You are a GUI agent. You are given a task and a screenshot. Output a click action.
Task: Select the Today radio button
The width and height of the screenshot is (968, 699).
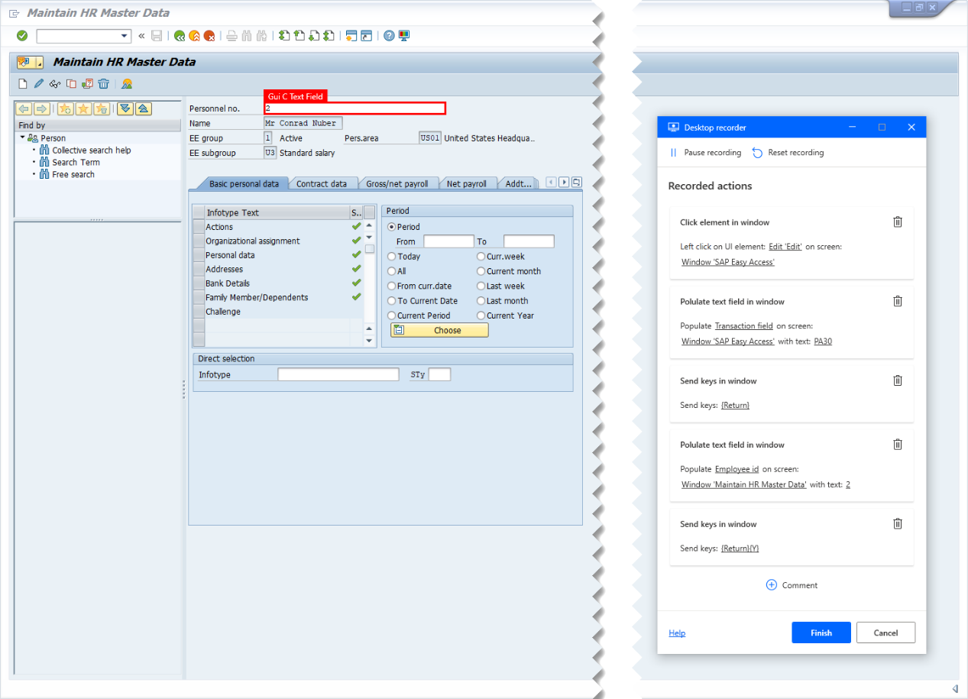click(392, 257)
